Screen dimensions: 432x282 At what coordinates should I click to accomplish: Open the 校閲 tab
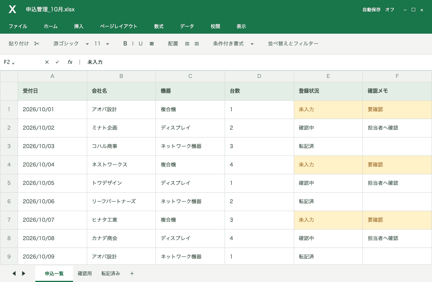pos(216,26)
